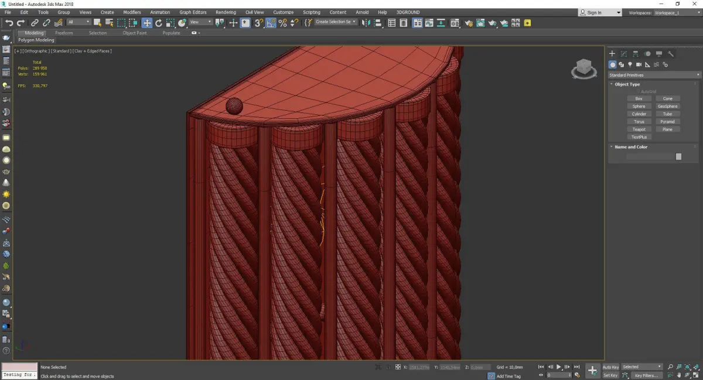Open the Schematic View icon
Screen dimensions: 703x380
[x=442, y=23]
